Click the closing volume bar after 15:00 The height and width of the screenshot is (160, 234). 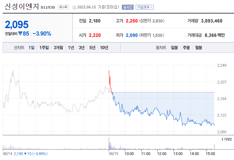coord(214,147)
